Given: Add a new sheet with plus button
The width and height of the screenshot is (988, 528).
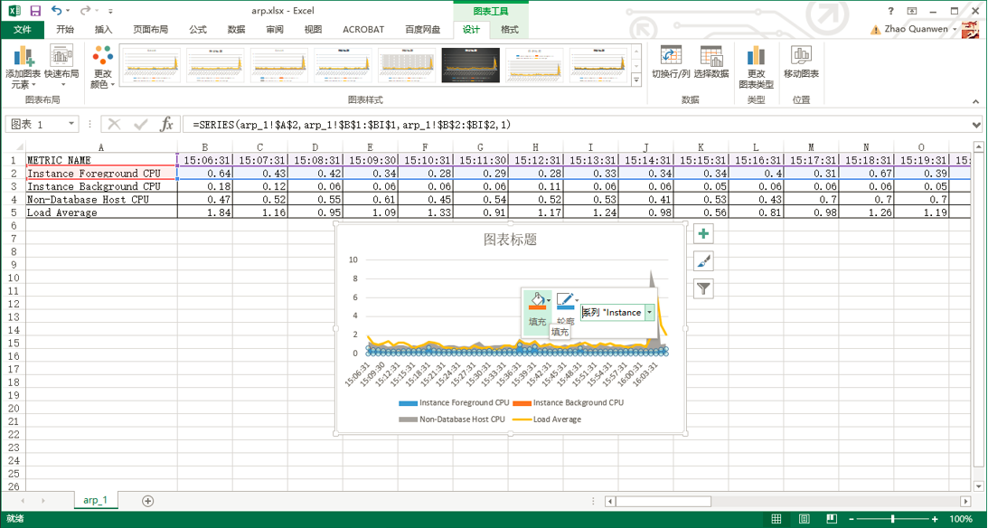Looking at the screenshot, I should click(147, 501).
